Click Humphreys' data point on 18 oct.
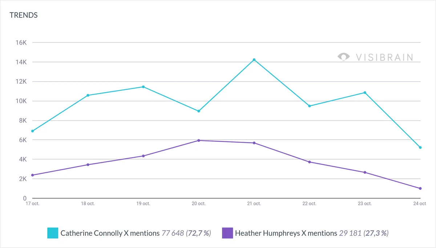Image resolution: width=436 pixels, height=248 pixels. click(88, 165)
